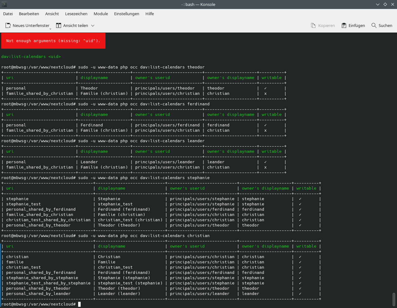
Task: Open the Einstellungen menu
Action: (127, 14)
